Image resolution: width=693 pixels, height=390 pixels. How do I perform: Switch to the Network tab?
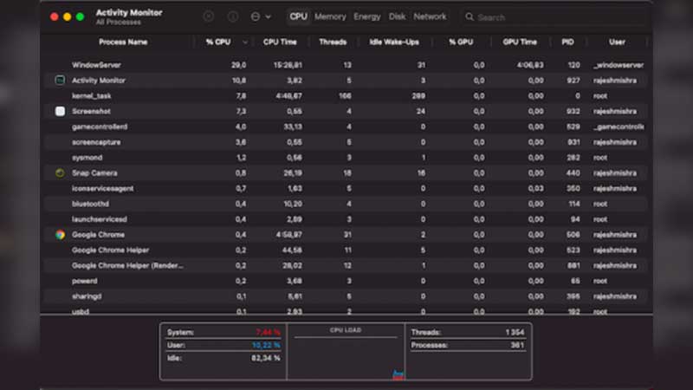coord(430,16)
